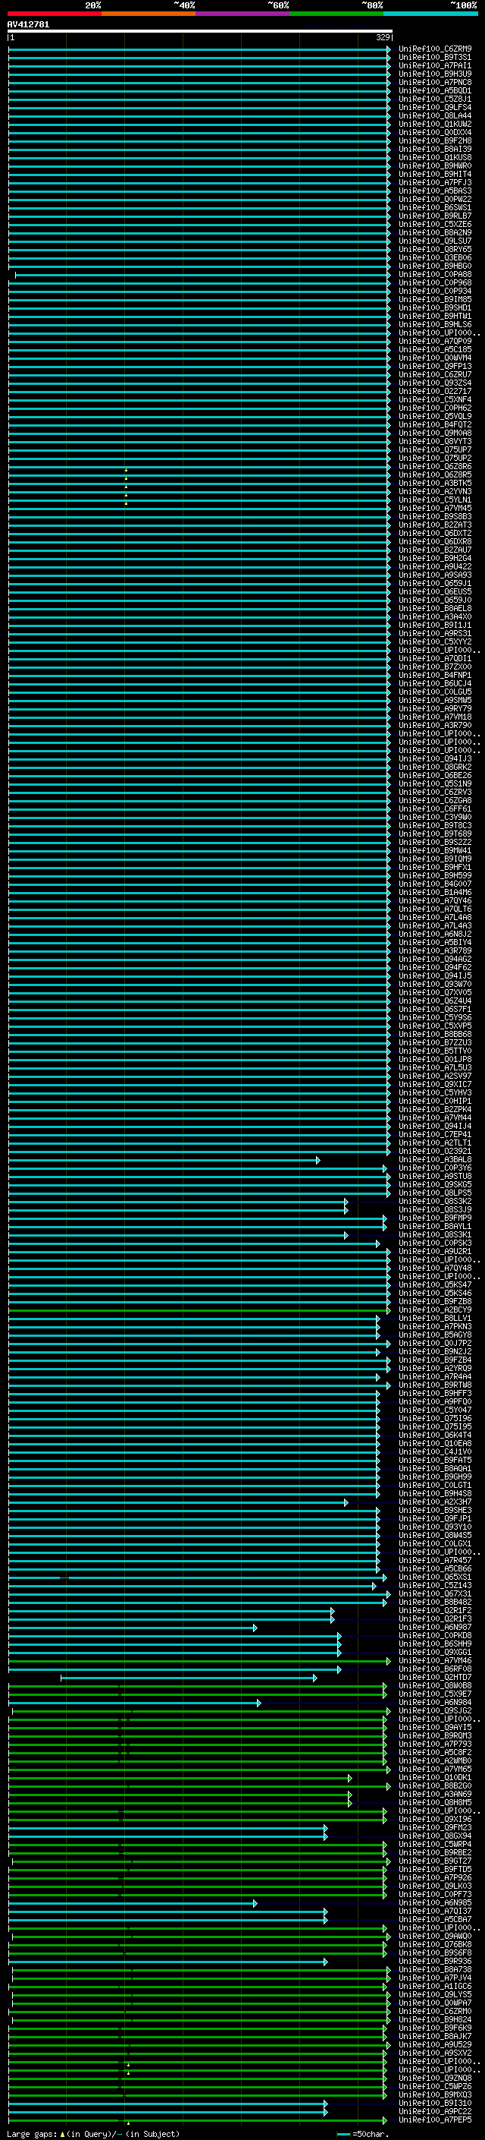Open UniRef100_A7QI37 protein label
Viewport: 485px width, 2140px height.
pyautogui.click(x=435, y=1912)
